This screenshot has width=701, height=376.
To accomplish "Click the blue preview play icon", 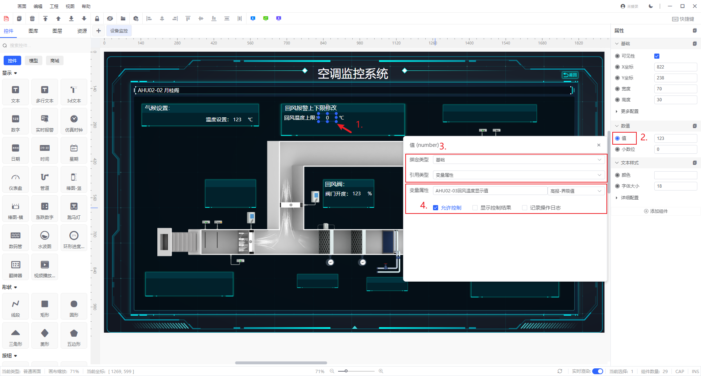I will click(x=253, y=19).
